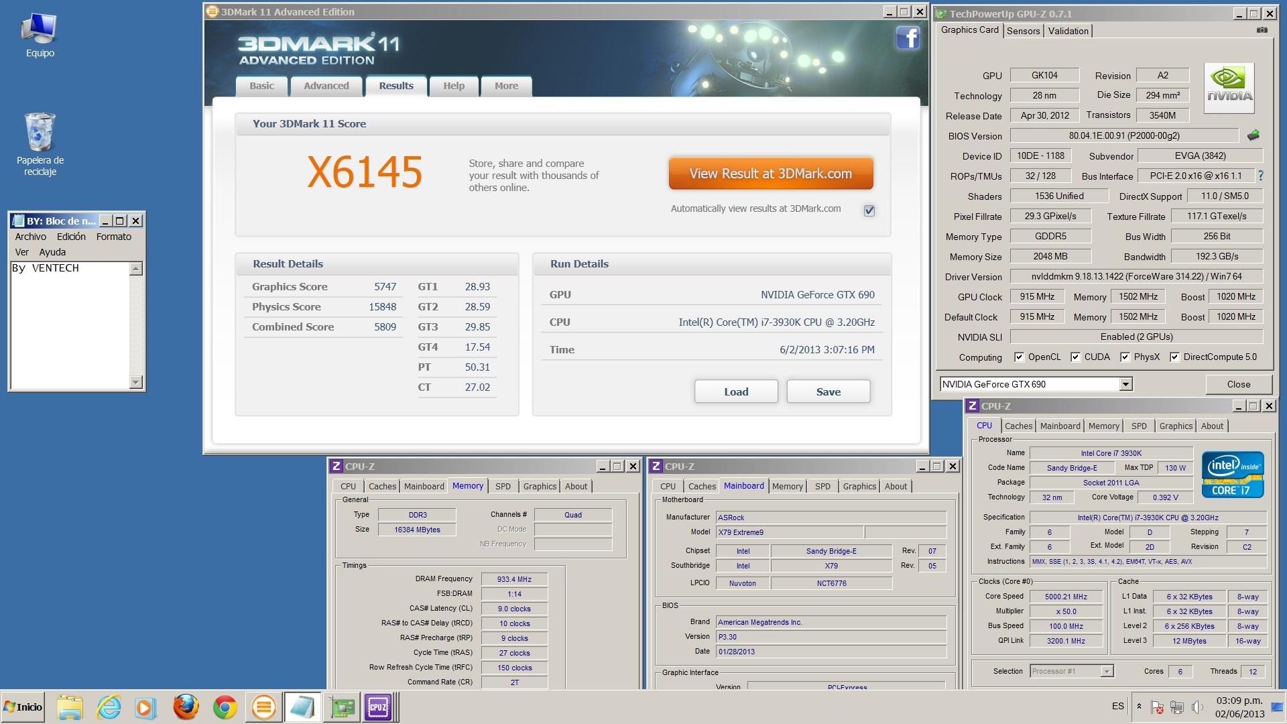This screenshot has height=724, width=1287.
Task: Toggle Automatically view results at 3DMark.com checkbox
Action: 869,210
